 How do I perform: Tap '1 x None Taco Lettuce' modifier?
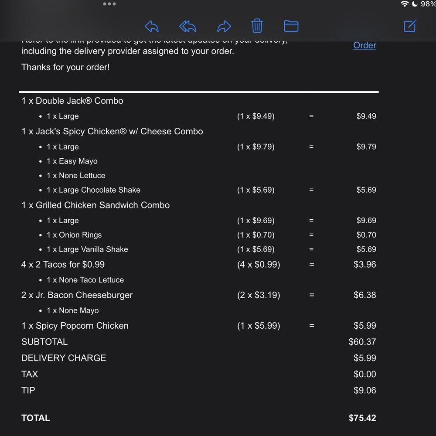[85, 280]
